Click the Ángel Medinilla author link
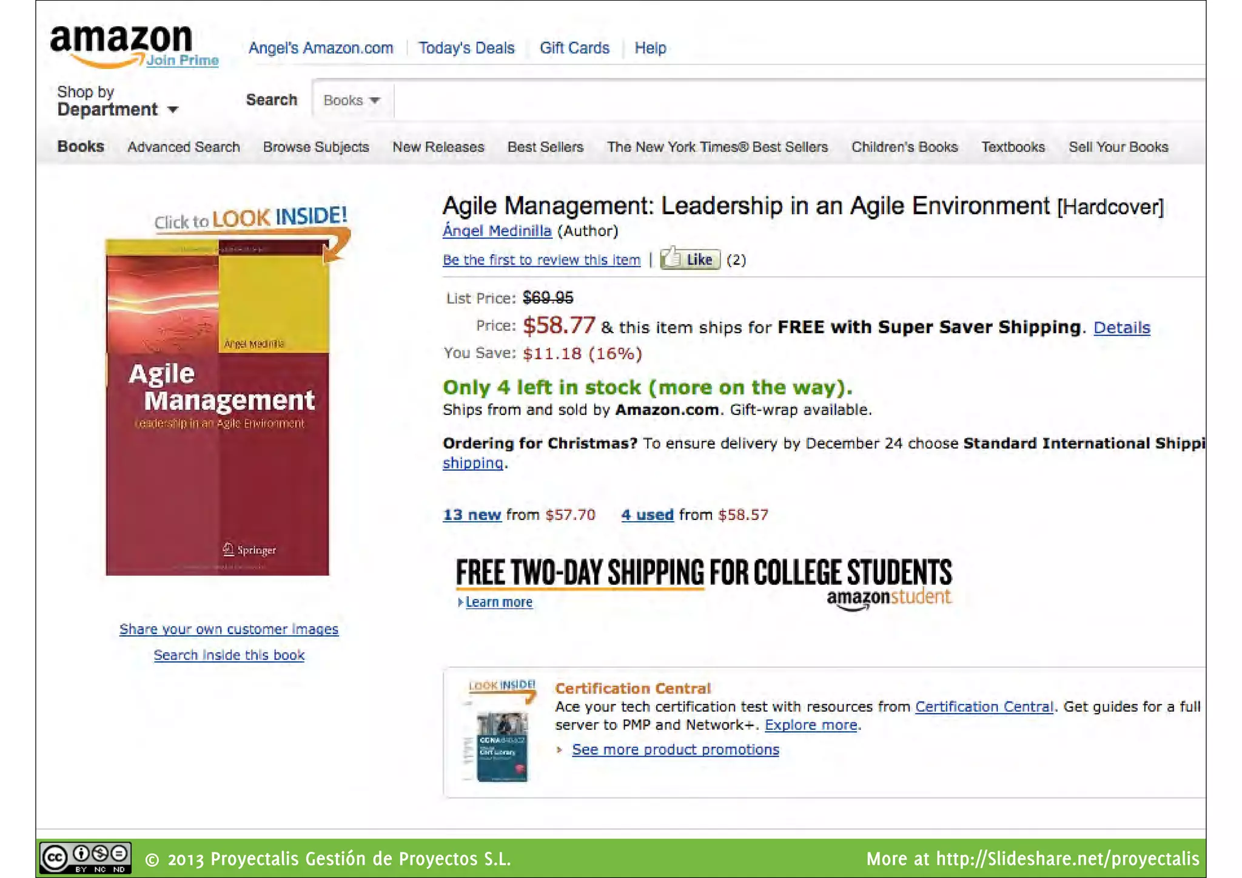Image resolution: width=1242 pixels, height=878 pixels. pyautogui.click(x=497, y=231)
